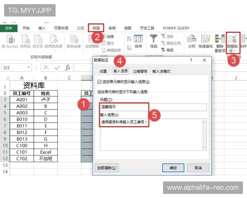Click the 取消 (Cancel) button
This screenshot has height=198, width=247.
tap(198, 168)
